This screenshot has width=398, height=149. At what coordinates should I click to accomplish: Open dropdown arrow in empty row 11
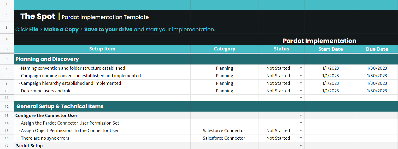click(x=301, y=98)
